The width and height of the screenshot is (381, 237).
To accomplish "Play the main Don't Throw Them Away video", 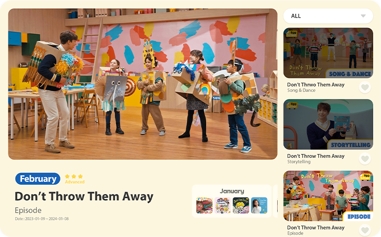I will pyautogui.click(x=143, y=84).
